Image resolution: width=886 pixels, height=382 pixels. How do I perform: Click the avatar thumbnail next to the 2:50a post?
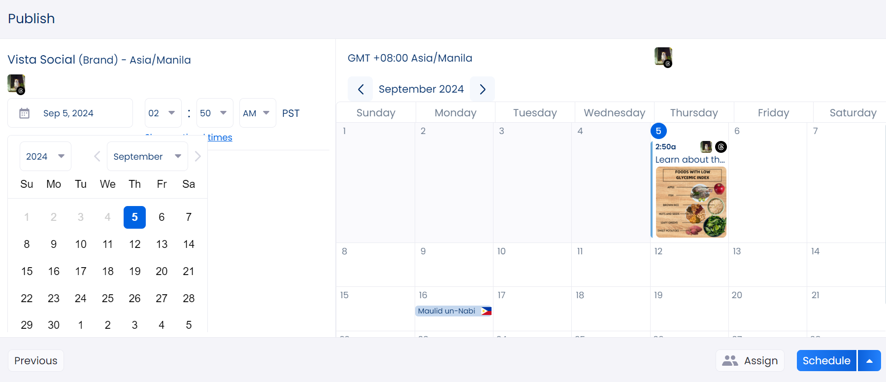coord(706,147)
